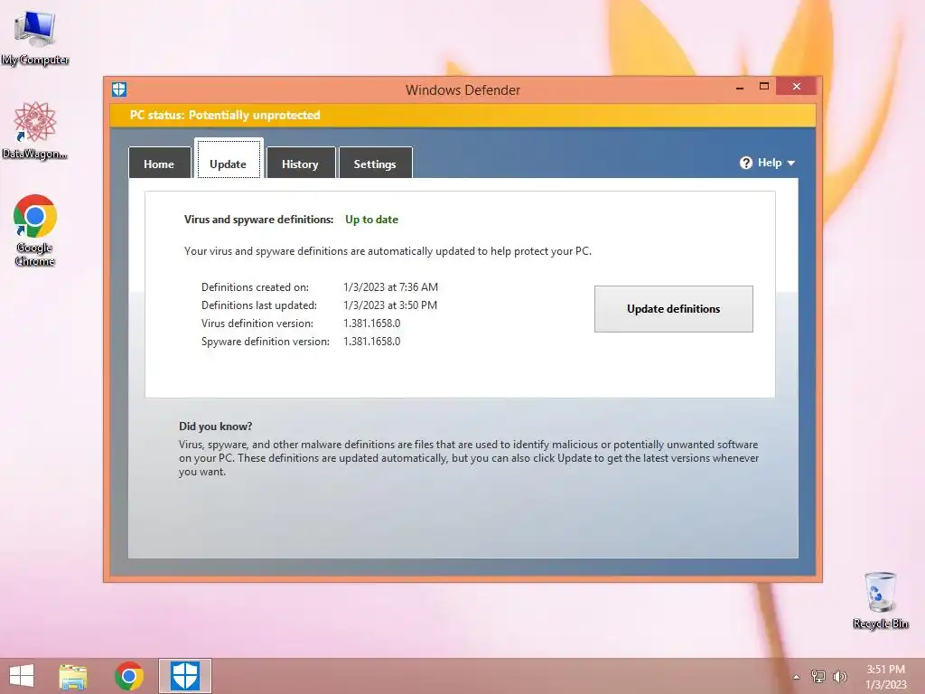Click the 'Did you know?' heading
The height and width of the screenshot is (694, 925).
click(215, 427)
